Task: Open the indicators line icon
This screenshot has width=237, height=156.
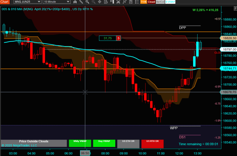Action: [124, 2]
